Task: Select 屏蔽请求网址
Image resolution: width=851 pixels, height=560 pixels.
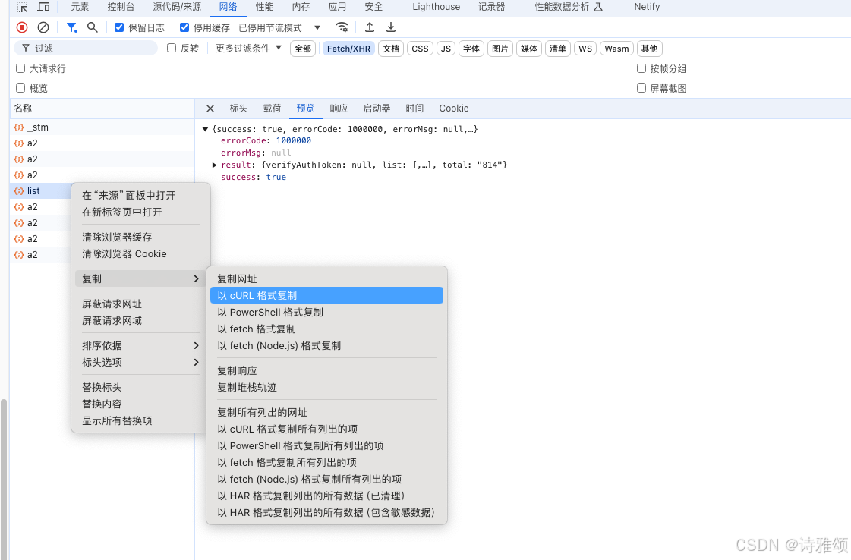Action: [140, 304]
